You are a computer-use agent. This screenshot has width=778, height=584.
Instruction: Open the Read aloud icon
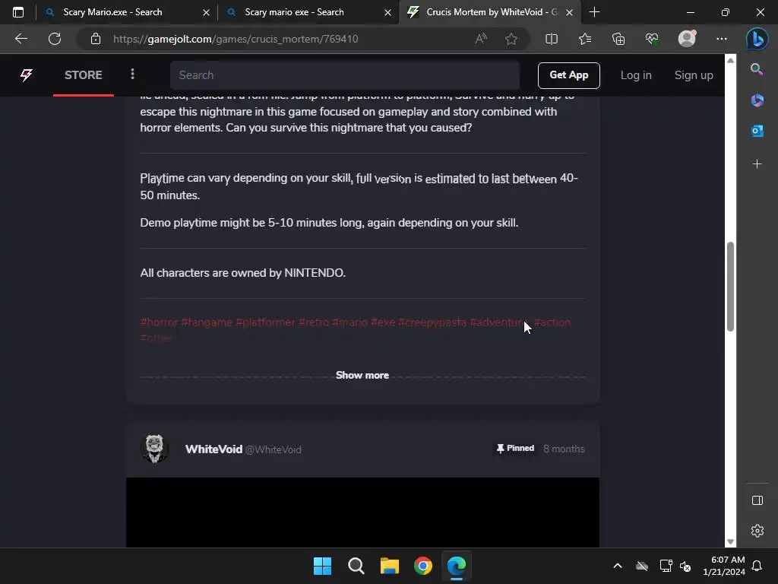coord(481,39)
